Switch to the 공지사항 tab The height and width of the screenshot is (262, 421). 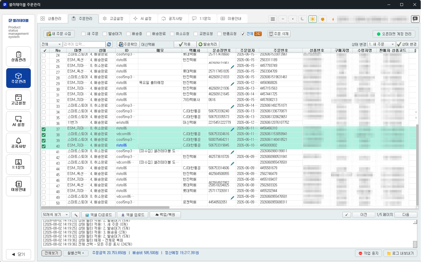[x=173, y=19]
